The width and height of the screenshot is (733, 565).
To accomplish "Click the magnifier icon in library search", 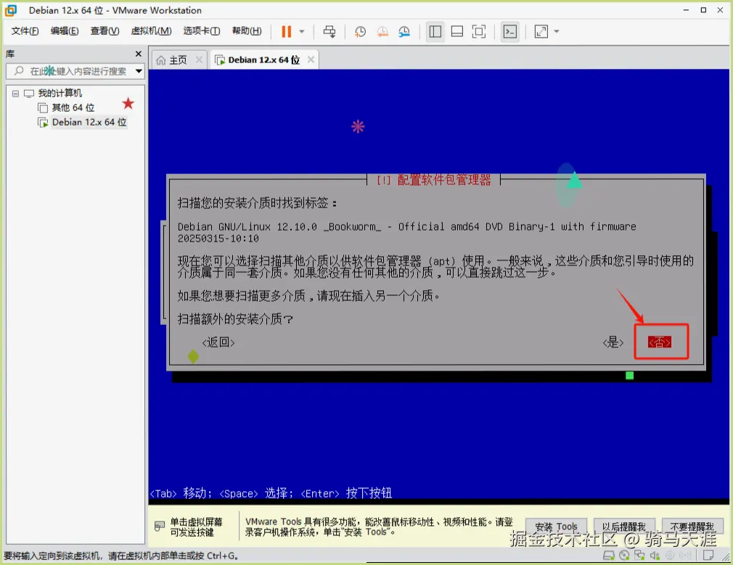I will coord(19,71).
